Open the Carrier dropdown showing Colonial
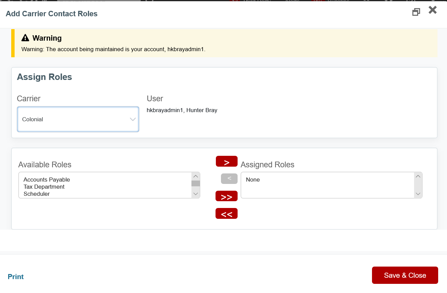This screenshot has width=447, height=293. point(78,119)
